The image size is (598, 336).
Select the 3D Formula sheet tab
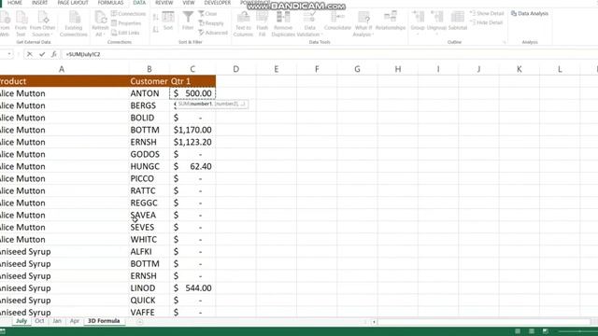pos(104,321)
